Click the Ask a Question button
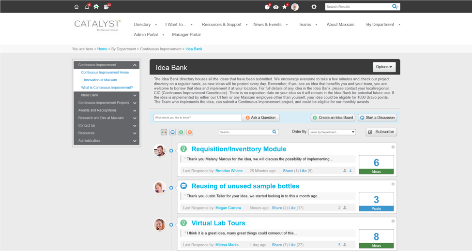The width and height of the screenshot is (472, 251). pos(260,118)
